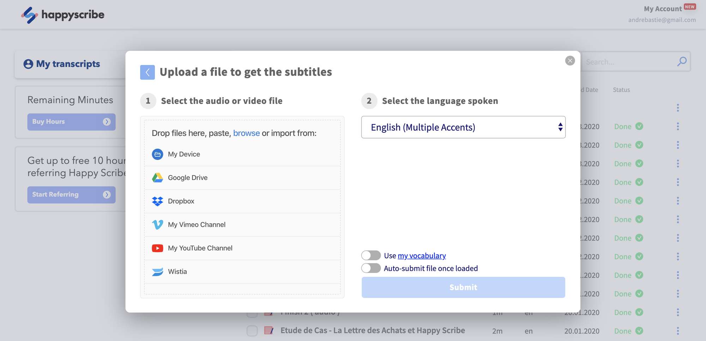Click the 2m duration in Etude de Cas row
706x341 pixels.
(497, 331)
